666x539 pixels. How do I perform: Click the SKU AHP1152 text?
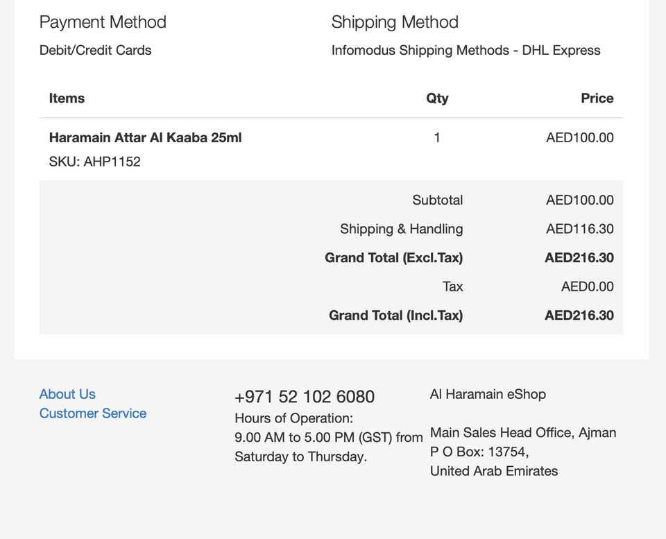click(x=94, y=162)
